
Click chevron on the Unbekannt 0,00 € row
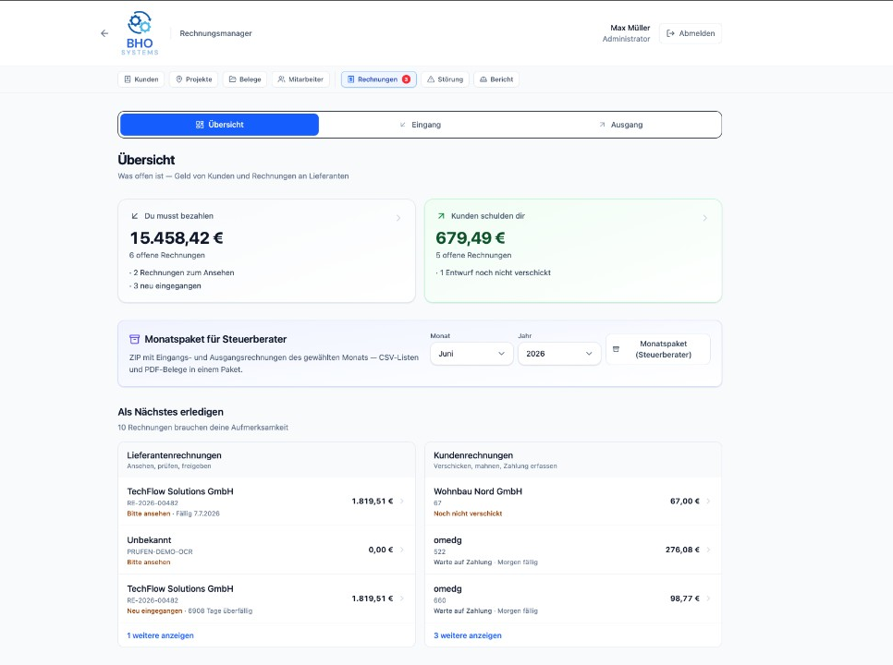(402, 550)
